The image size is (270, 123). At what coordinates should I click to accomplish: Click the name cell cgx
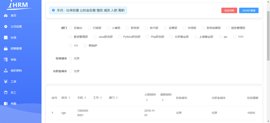(64, 113)
